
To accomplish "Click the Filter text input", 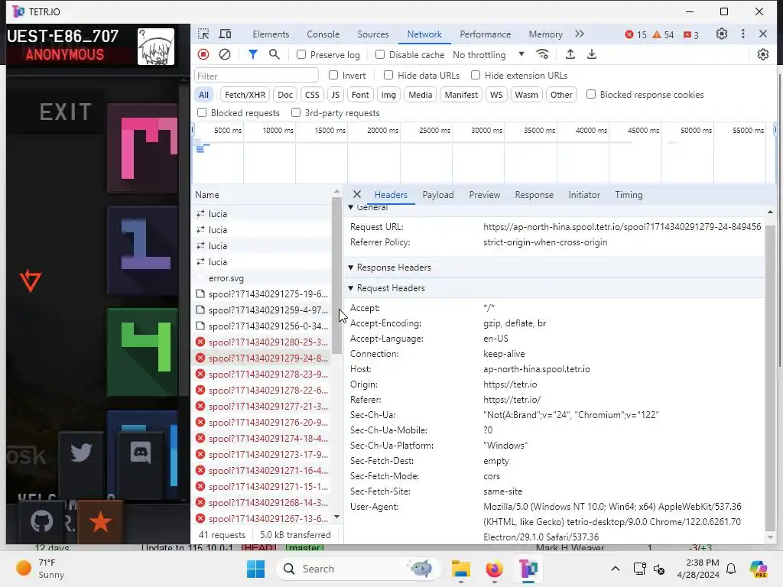I will coord(256,76).
